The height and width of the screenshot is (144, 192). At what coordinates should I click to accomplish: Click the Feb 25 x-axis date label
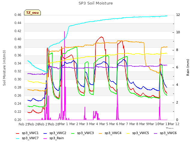coord(24,124)
